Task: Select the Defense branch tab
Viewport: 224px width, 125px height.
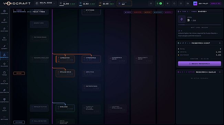Action: [19, 122]
